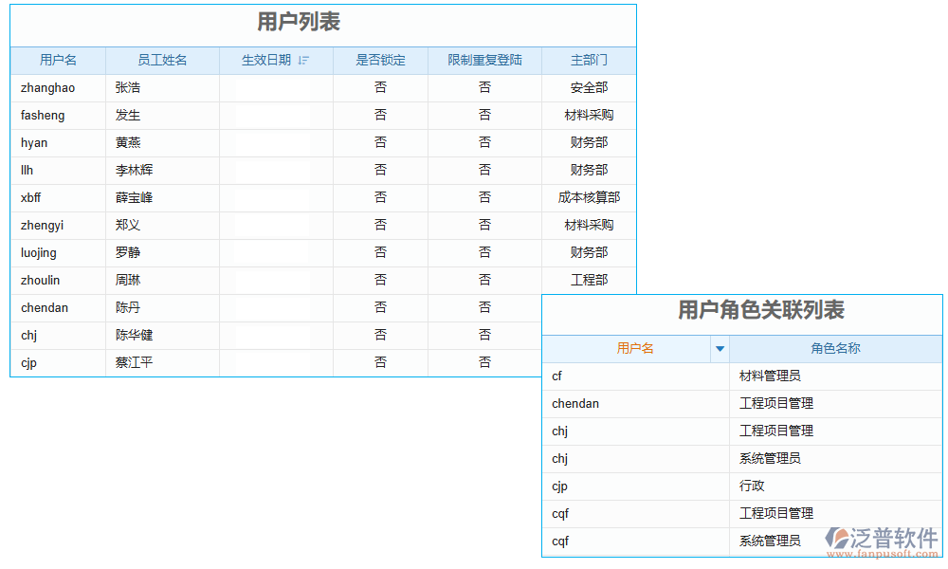Select role 材料管理员 for user cf

(x=775, y=376)
